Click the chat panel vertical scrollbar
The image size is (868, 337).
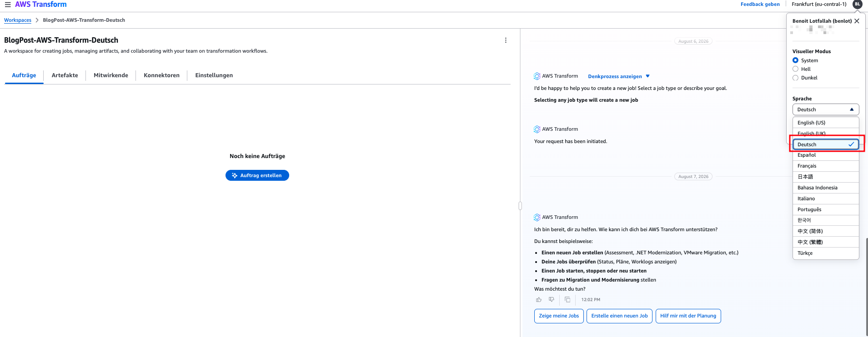click(x=866, y=287)
